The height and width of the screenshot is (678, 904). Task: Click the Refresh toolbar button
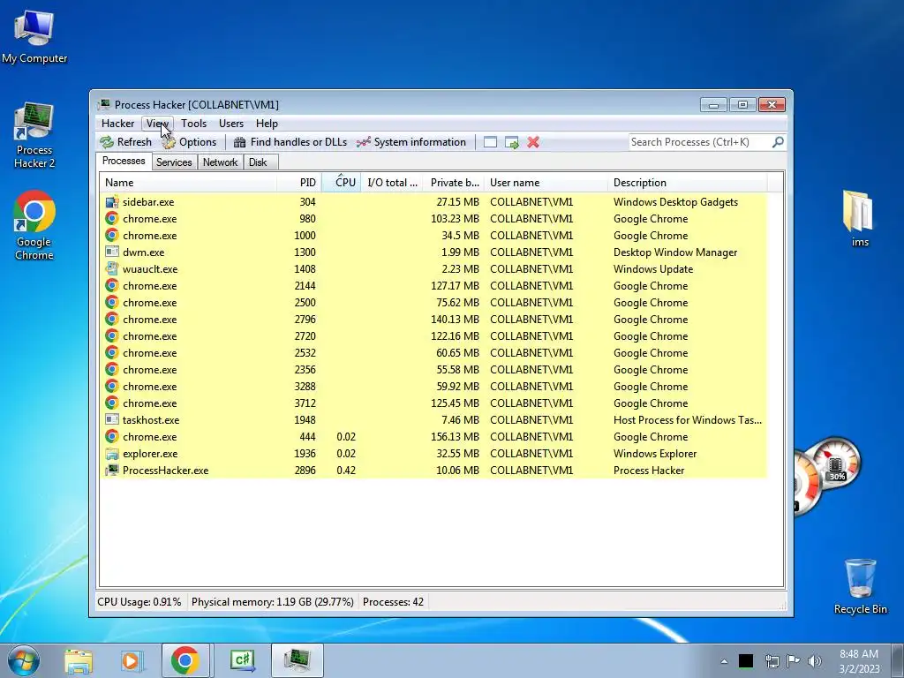click(x=125, y=142)
